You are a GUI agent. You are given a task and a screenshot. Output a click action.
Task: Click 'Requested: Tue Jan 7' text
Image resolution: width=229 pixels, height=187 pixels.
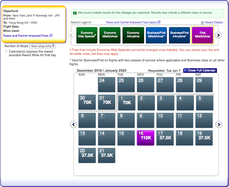pos(164,71)
